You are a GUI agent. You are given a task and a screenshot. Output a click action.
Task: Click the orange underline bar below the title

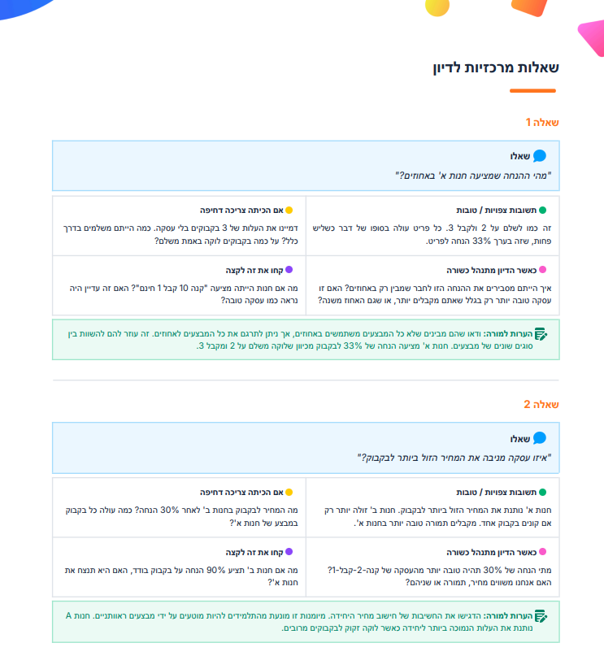532,90
